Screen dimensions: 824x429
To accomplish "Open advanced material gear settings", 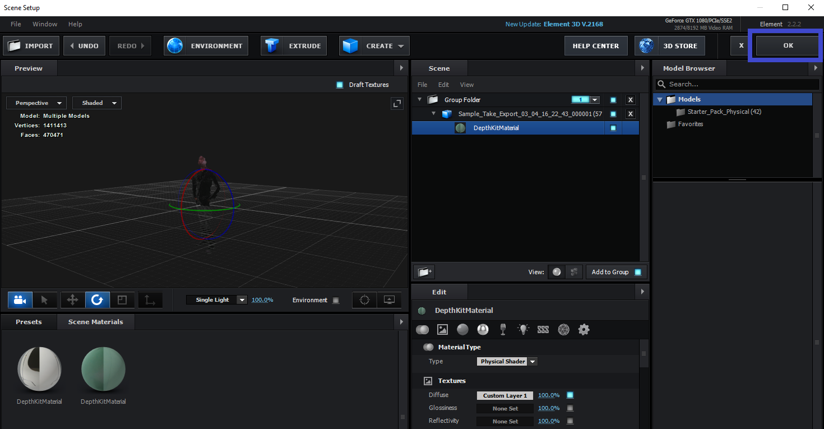I will [584, 330].
